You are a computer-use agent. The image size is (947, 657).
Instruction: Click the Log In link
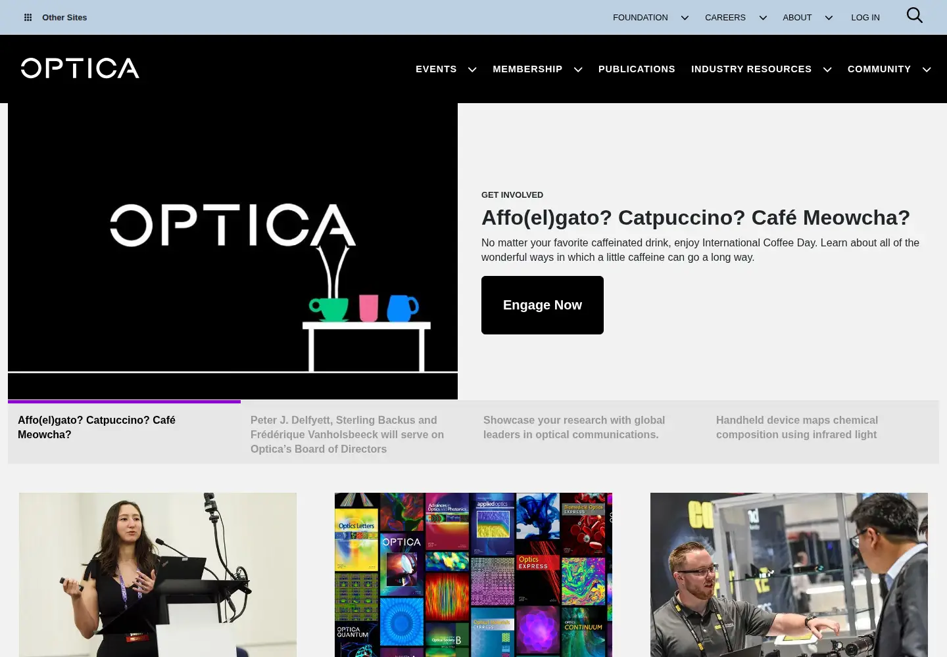[865, 18]
